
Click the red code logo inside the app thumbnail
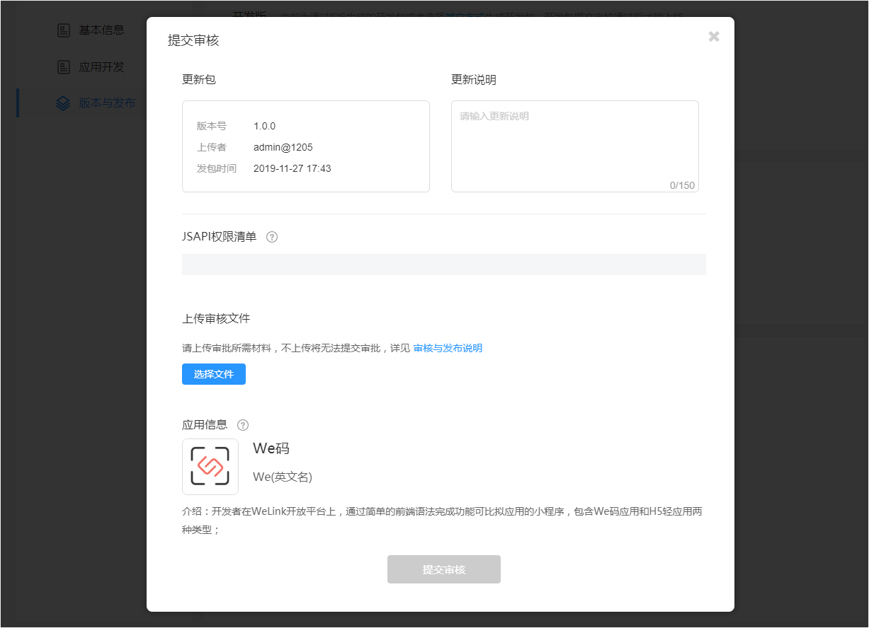pyautogui.click(x=210, y=467)
